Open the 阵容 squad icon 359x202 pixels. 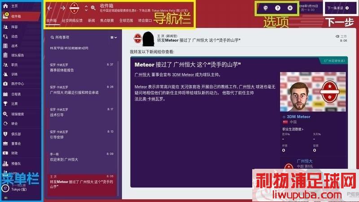(5, 27)
